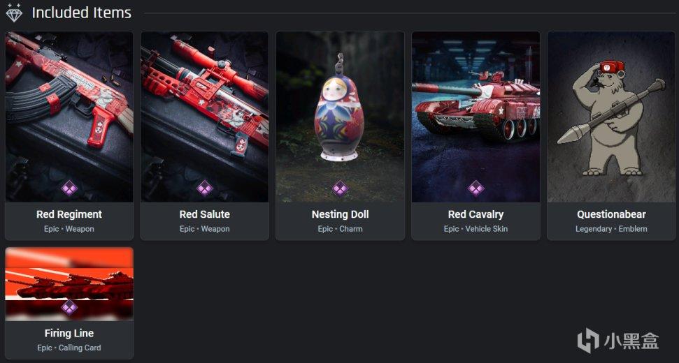This screenshot has width=679, height=363.
Task: Click the Red Salute item title
Action: pos(205,214)
